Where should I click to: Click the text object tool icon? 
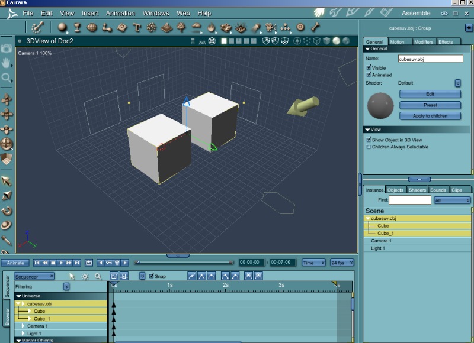coord(137,27)
